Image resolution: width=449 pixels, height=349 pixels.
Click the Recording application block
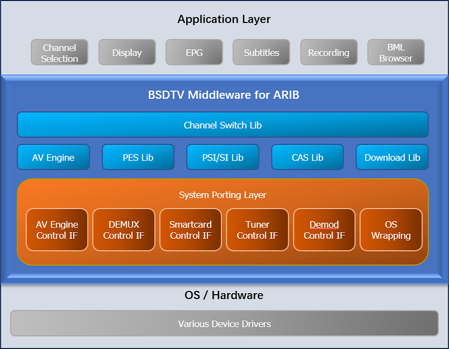click(x=329, y=53)
